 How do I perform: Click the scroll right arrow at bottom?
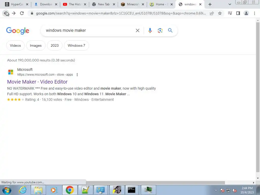point(254,183)
